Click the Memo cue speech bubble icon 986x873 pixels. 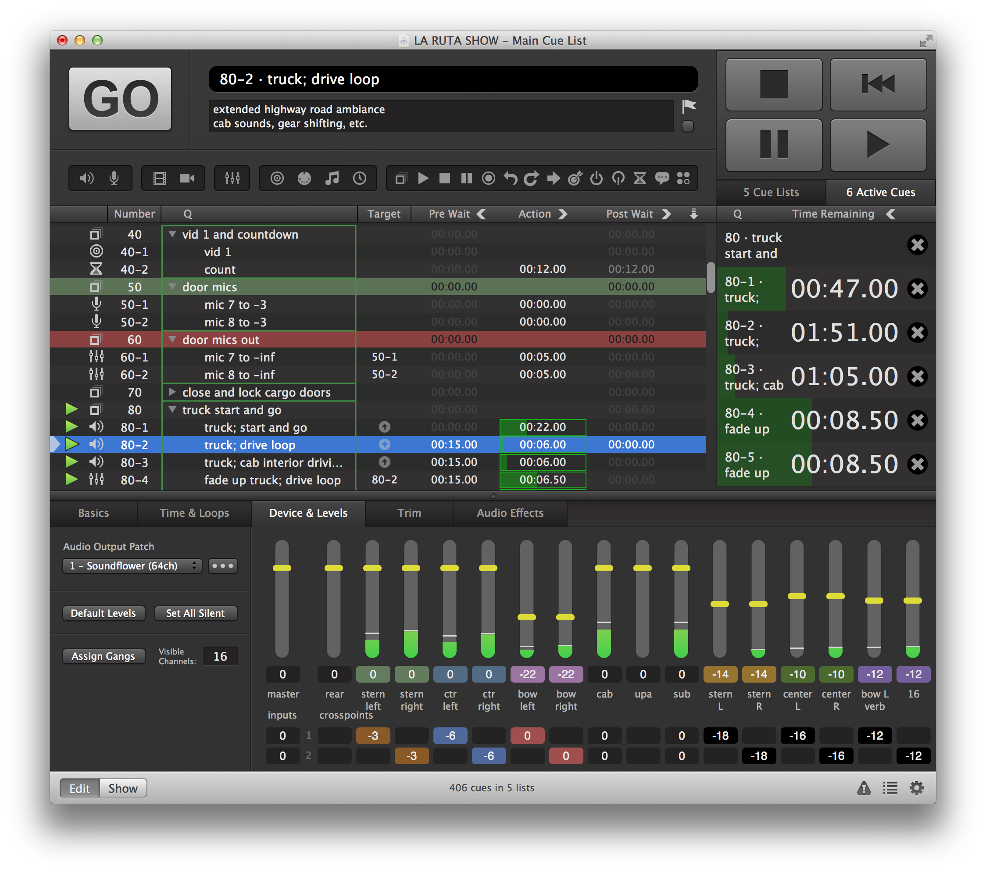[662, 179]
